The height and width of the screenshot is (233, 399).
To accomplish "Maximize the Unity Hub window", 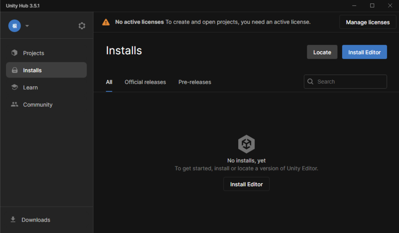I will coord(372,5).
